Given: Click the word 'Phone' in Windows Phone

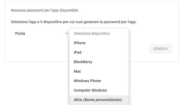Looking at the screenshot, I should click(x=96, y=81).
